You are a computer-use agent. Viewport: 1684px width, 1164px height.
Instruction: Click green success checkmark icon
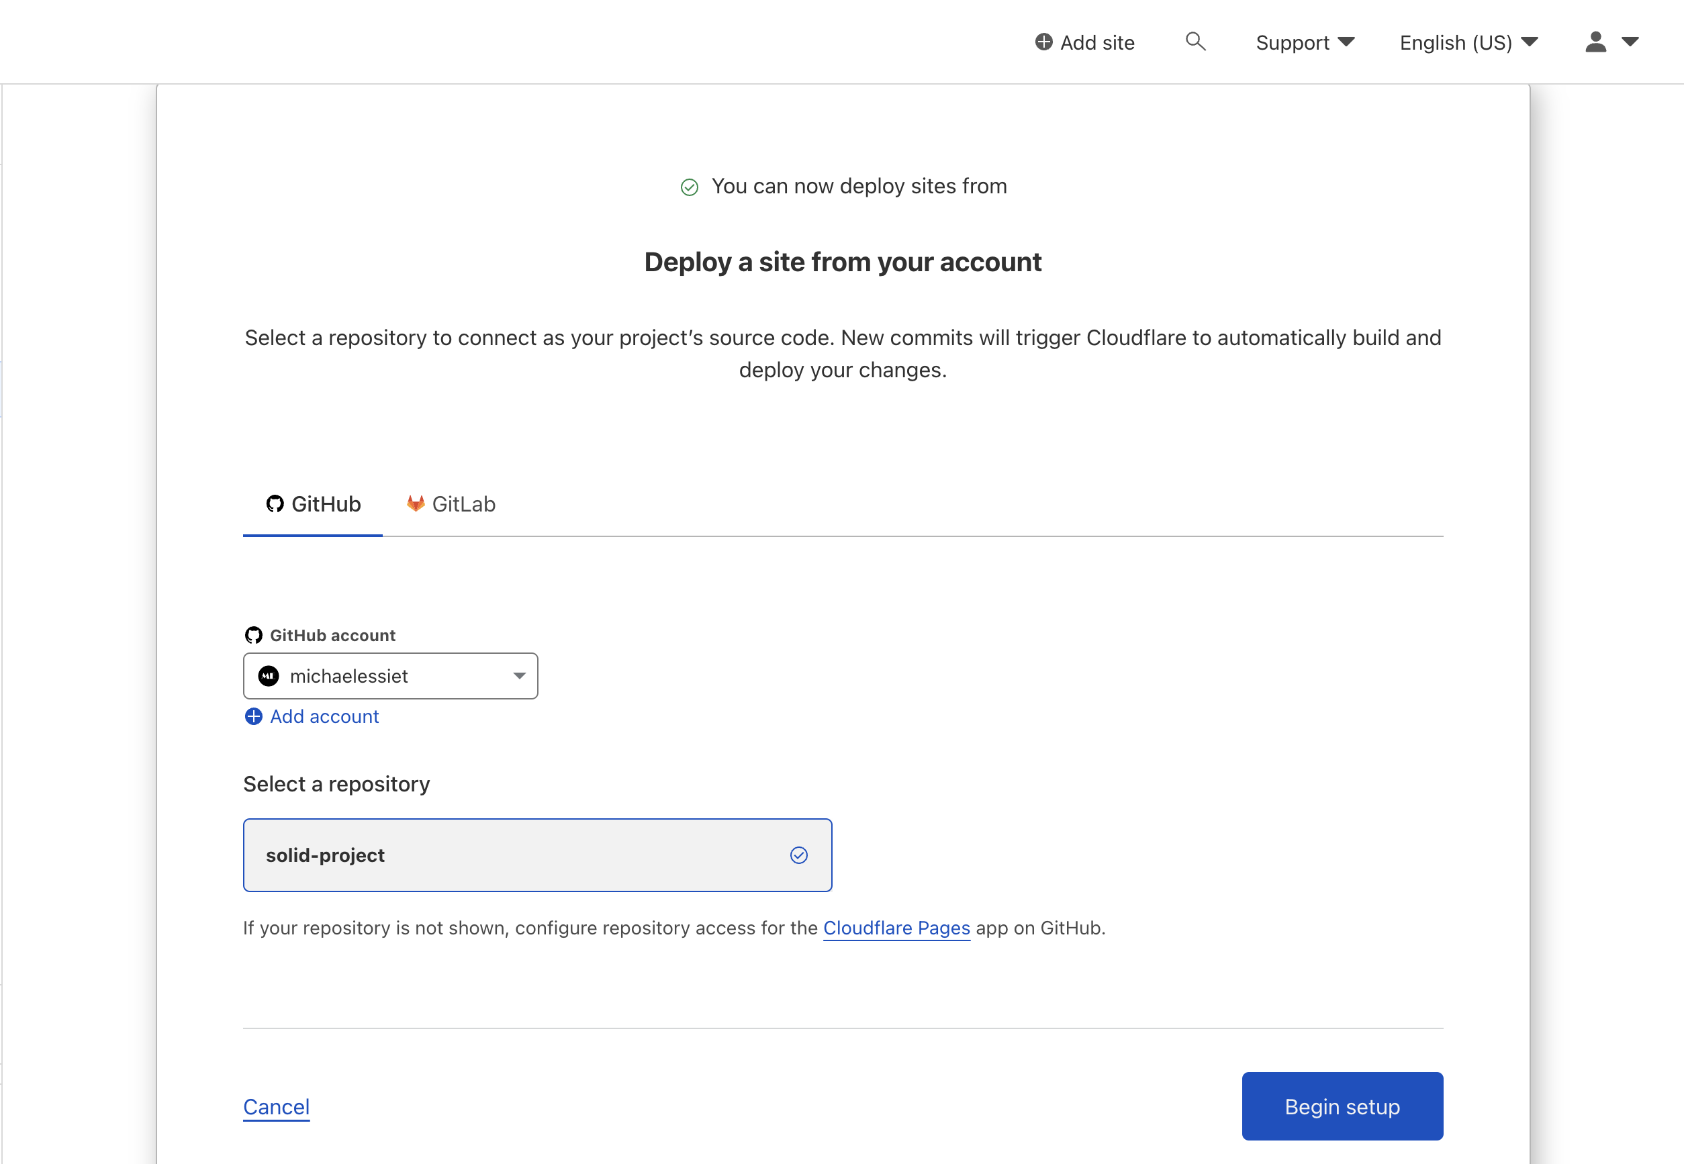[689, 187]
